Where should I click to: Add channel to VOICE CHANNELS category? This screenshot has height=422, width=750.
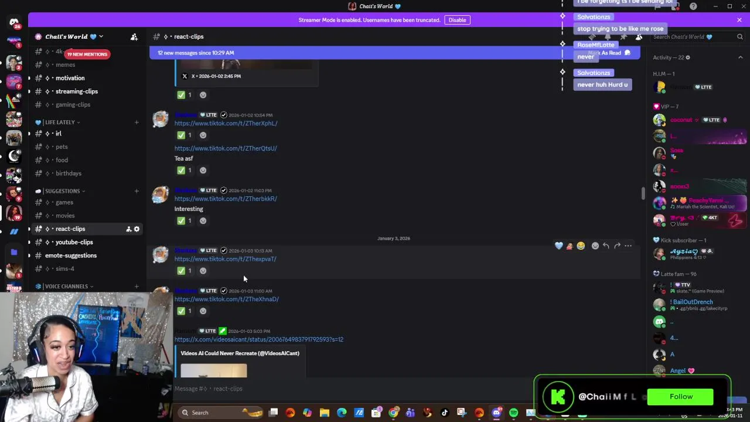pos(137,287)
